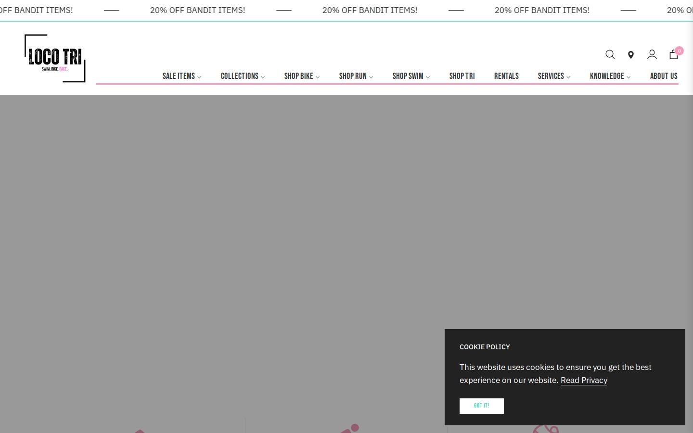Screen dimensions: 693x433
Task: Expand the Shop Run chevron
Action: click(371, 77)
